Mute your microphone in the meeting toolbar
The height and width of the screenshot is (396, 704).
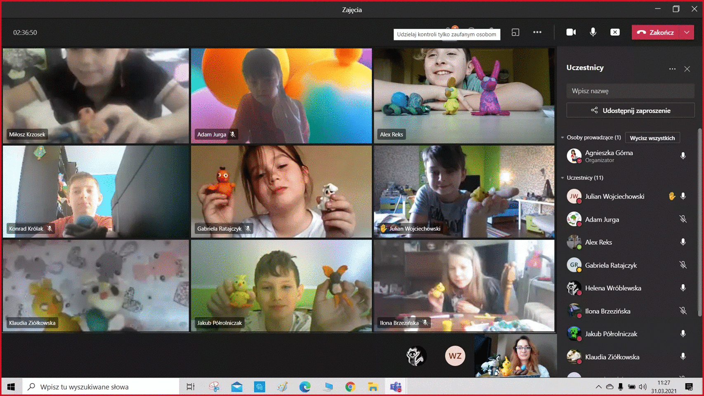click(x=593, y=32)
